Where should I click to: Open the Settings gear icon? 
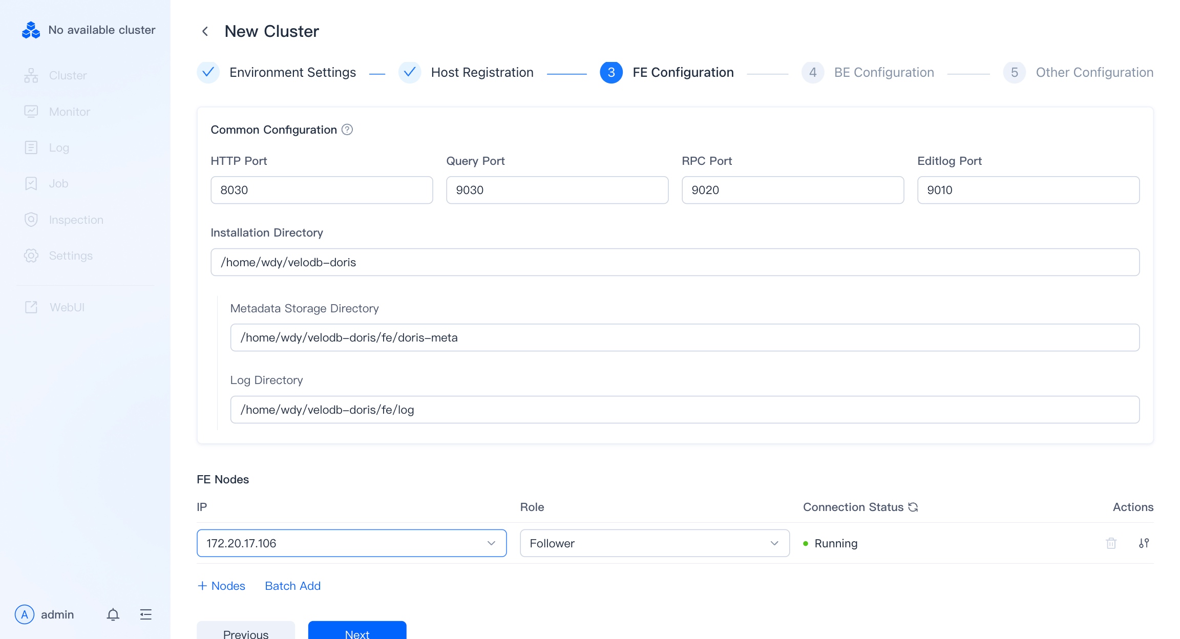(31, 255)
